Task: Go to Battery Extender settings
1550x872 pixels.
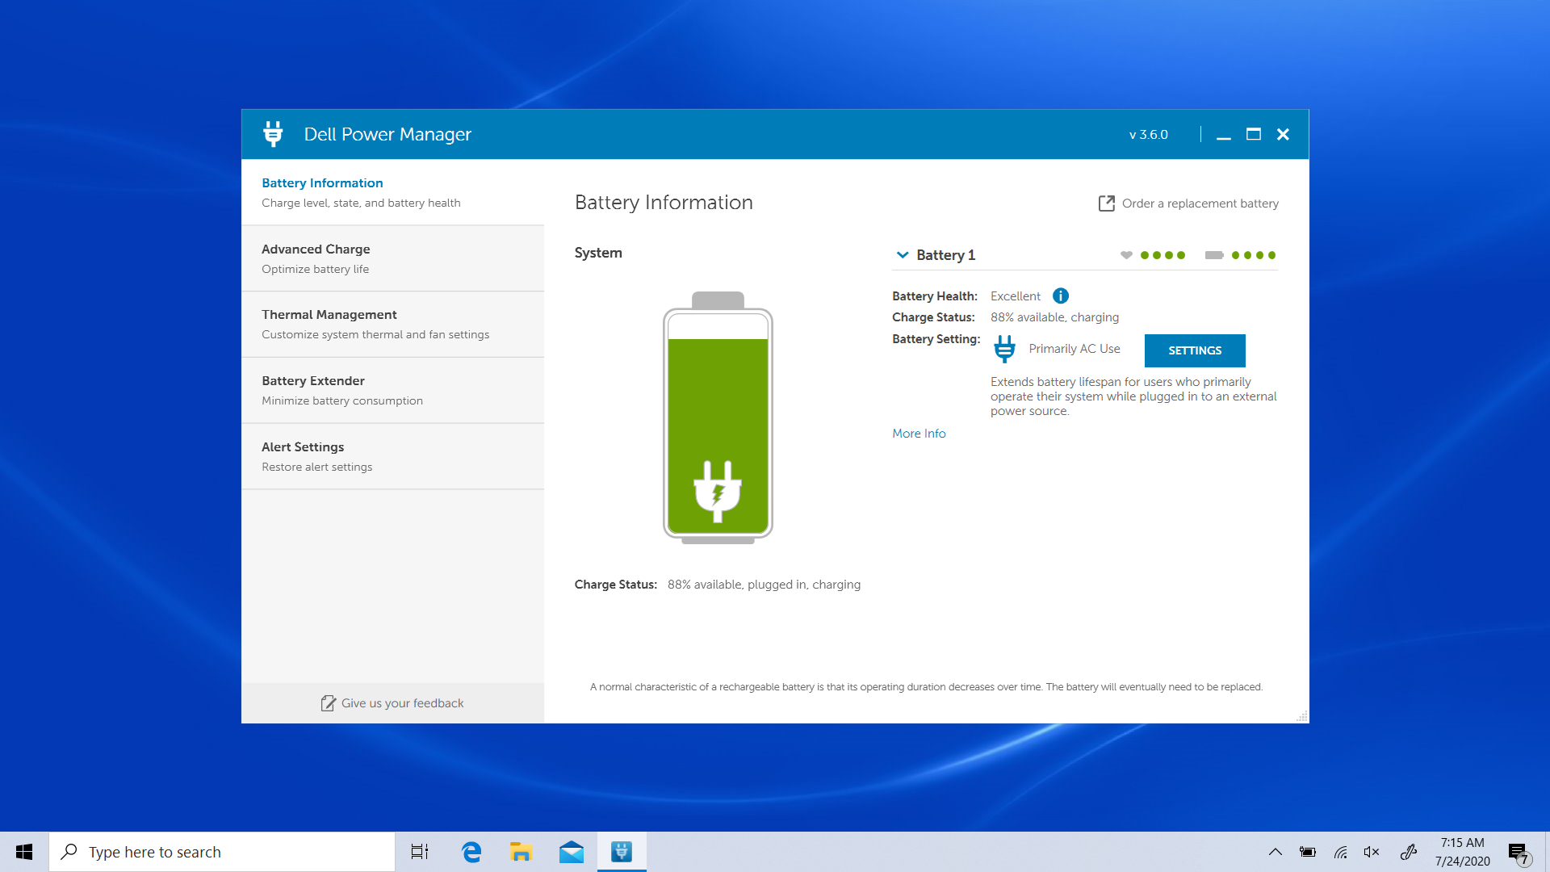Action: click(x=392, y=390)
